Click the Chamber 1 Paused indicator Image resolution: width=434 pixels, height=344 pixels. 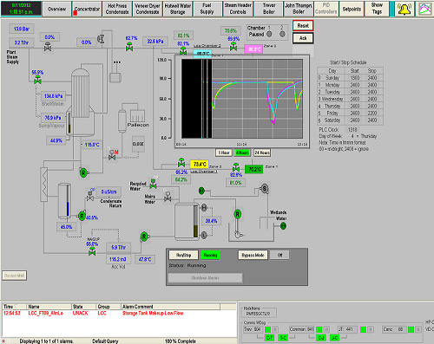(x=269, y=34)
